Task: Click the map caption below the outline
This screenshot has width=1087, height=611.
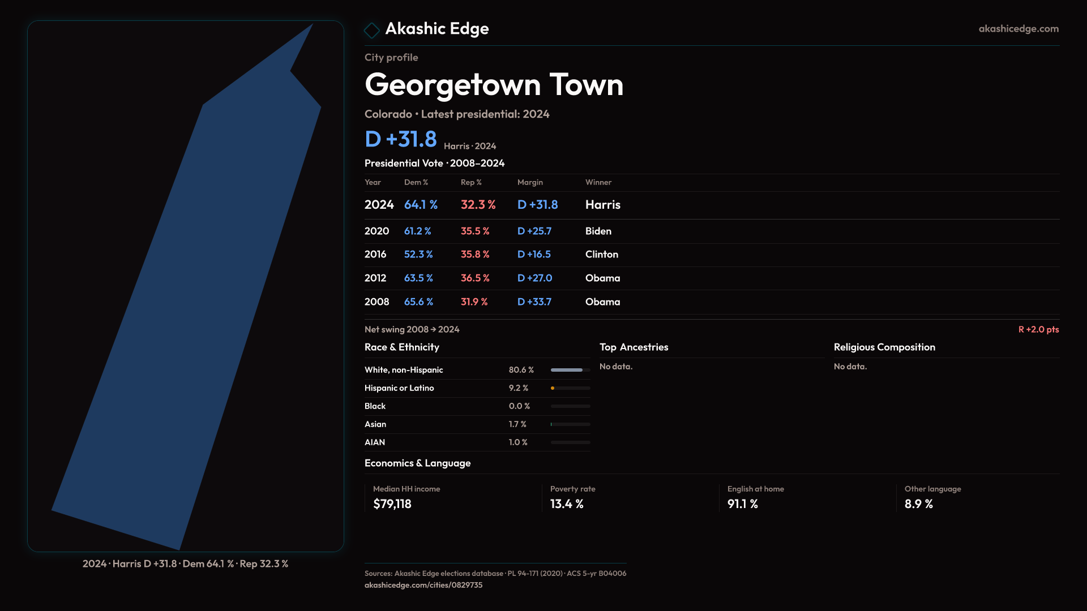Action: (186, 563)
